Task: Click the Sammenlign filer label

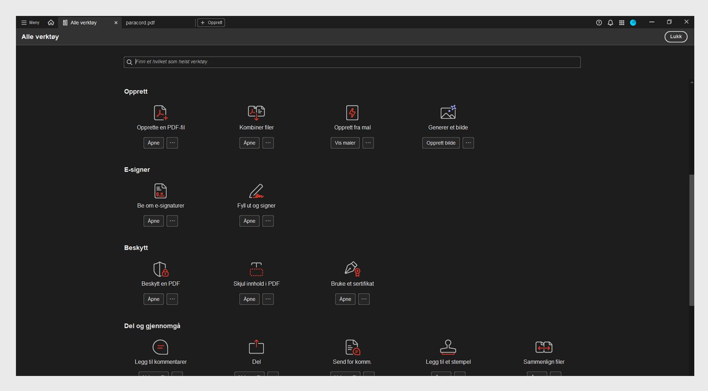Action: (x=544, y=362)
